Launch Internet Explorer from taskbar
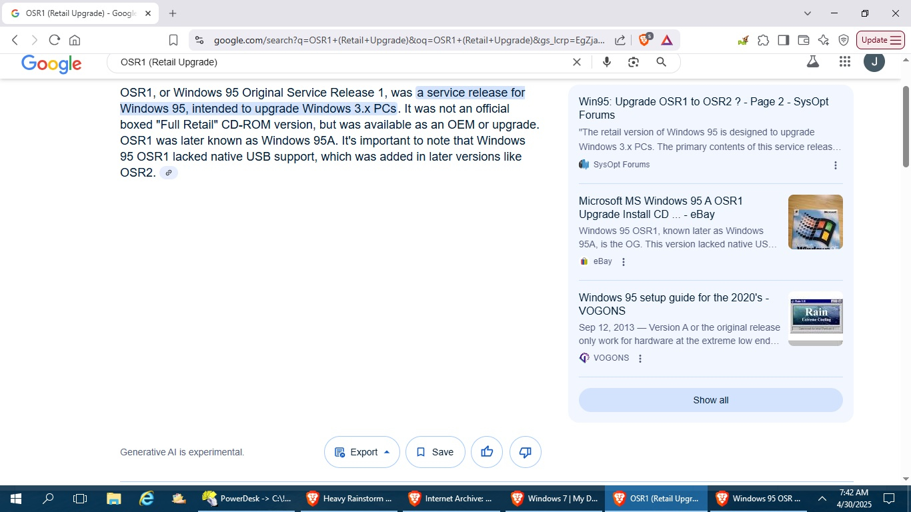911x512 pixels. pyautogui.click(x=147, y=499)
